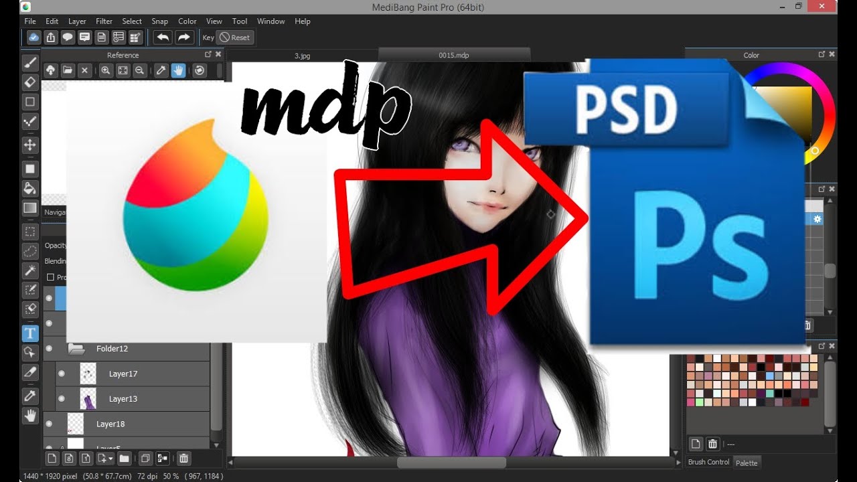This screenshot has height=482, width=857.
Task: Select the rectangular Select tool
Action: coord(30,232)
